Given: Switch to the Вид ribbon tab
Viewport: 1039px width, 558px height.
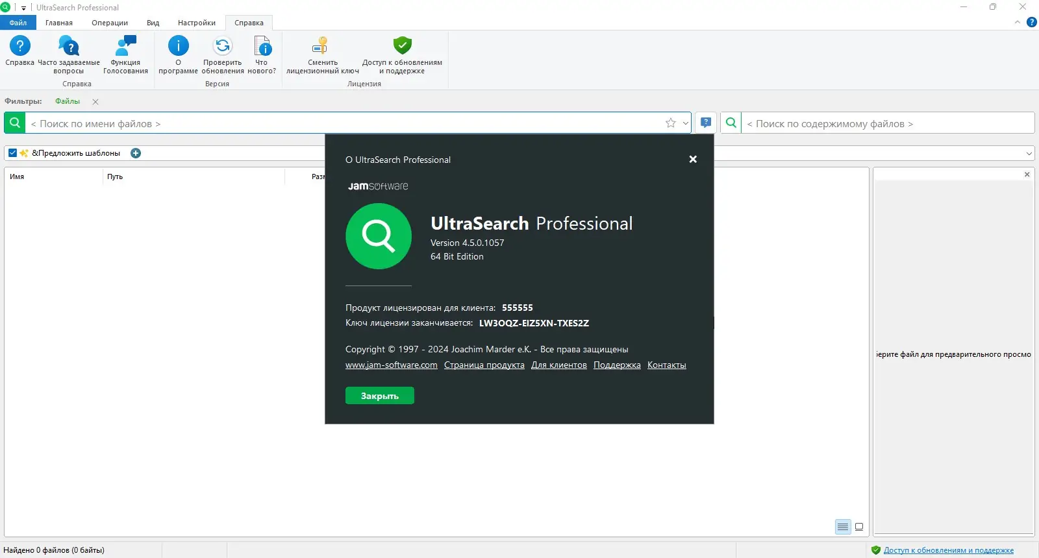Looking at the screenshot, I should [153, 23].
